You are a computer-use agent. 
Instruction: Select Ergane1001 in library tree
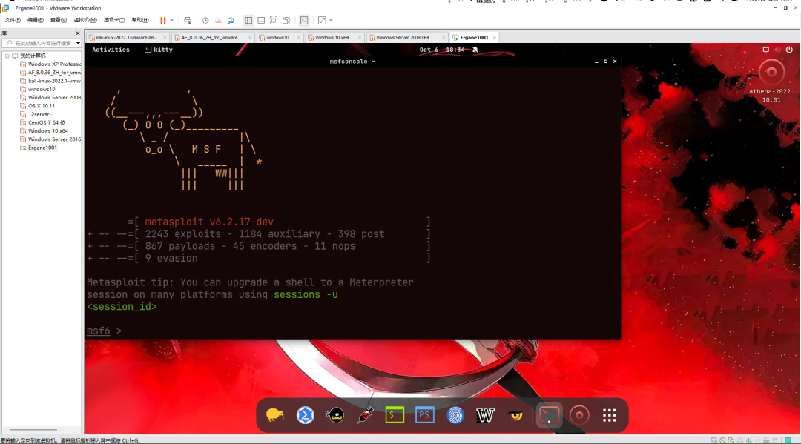pos(42,148)
